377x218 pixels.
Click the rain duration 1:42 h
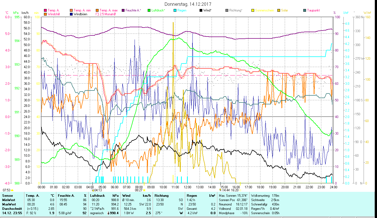191,200
